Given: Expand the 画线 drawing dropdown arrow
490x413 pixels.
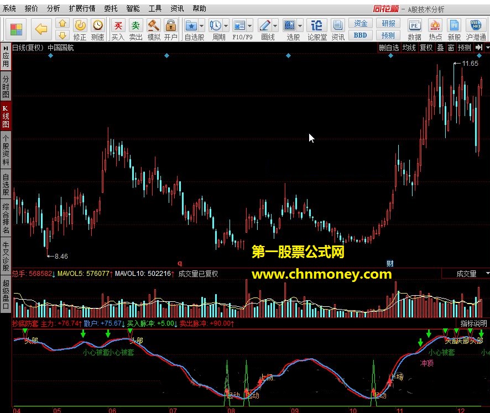Looking at the screenshot, I should click(275, 25).
